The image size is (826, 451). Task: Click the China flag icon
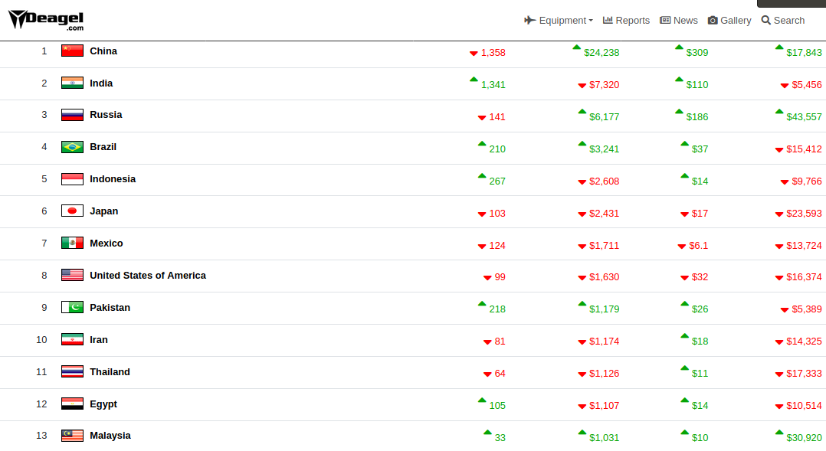pos(72,51)
